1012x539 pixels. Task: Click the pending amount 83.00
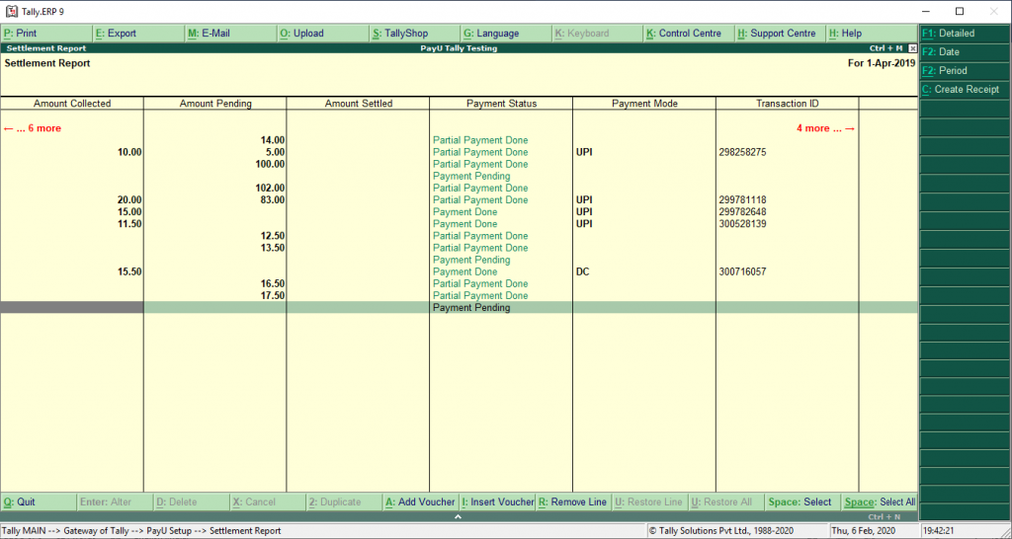click(x=273, y=200)
